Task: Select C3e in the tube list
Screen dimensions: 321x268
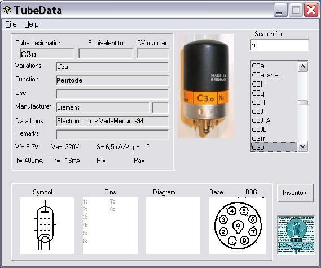Action: [x=274, y=66]
